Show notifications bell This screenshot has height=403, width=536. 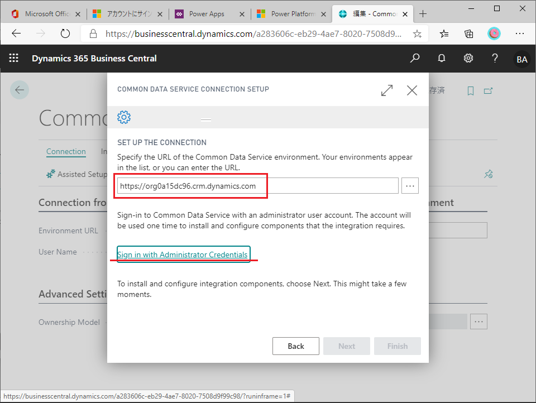click(442, 58)
